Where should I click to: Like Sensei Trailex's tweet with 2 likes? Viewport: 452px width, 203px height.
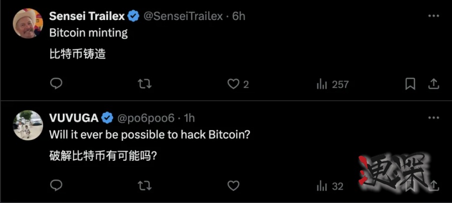pos(234,84)
